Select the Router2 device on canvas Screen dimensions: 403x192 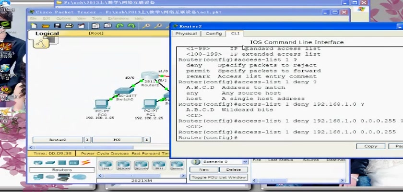pos(150,76)
